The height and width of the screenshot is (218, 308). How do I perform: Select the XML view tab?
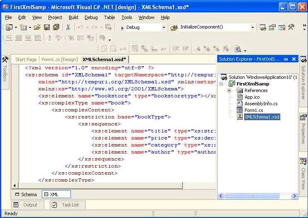click(x=56, y=194)
